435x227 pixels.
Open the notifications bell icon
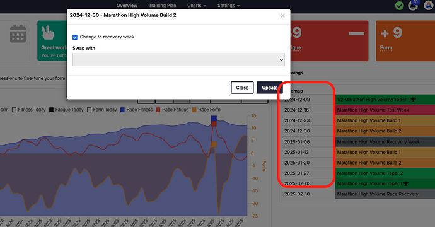(413, 6)
